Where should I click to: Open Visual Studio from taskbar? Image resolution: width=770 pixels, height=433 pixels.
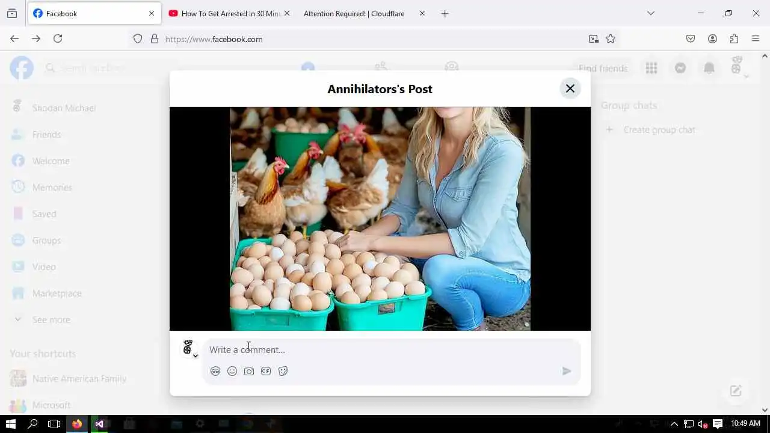[x=99, y=424]
